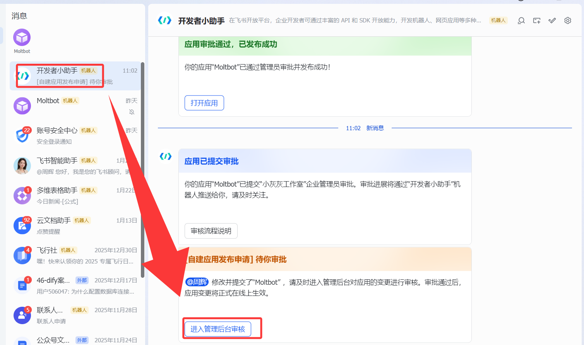584x345 pixels.
Task: Click the add-to-group icon in header
Action: point(537,20)
